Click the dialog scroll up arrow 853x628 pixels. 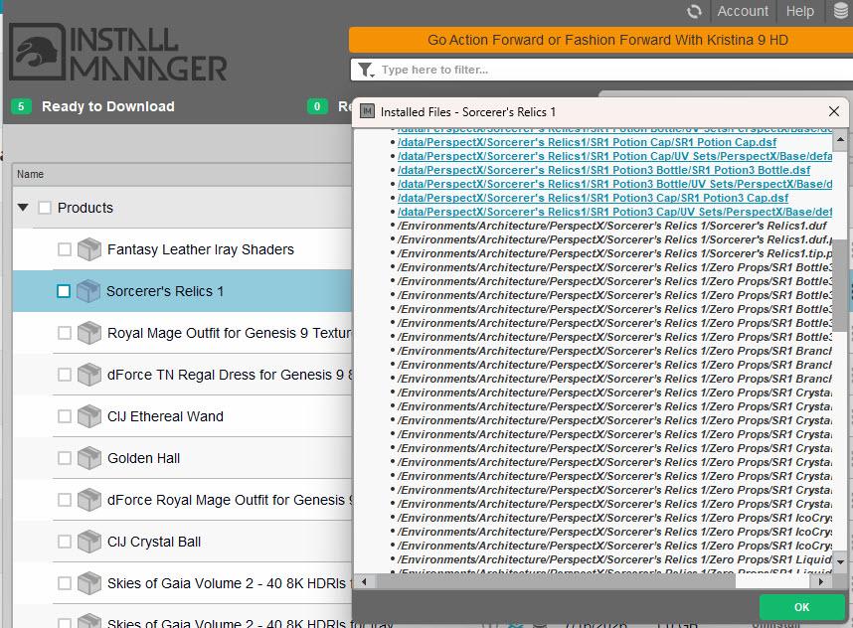(840, 140)
